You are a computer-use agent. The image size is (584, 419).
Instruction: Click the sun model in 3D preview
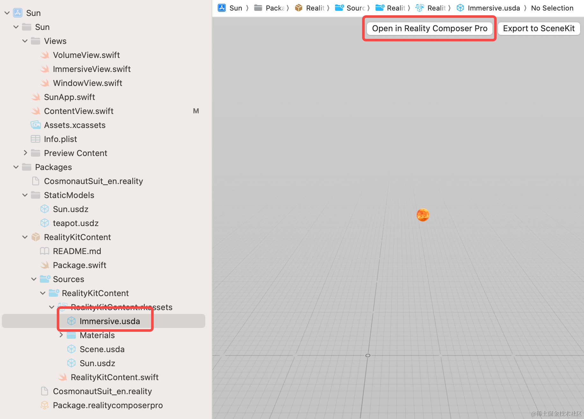pos(423,215)
